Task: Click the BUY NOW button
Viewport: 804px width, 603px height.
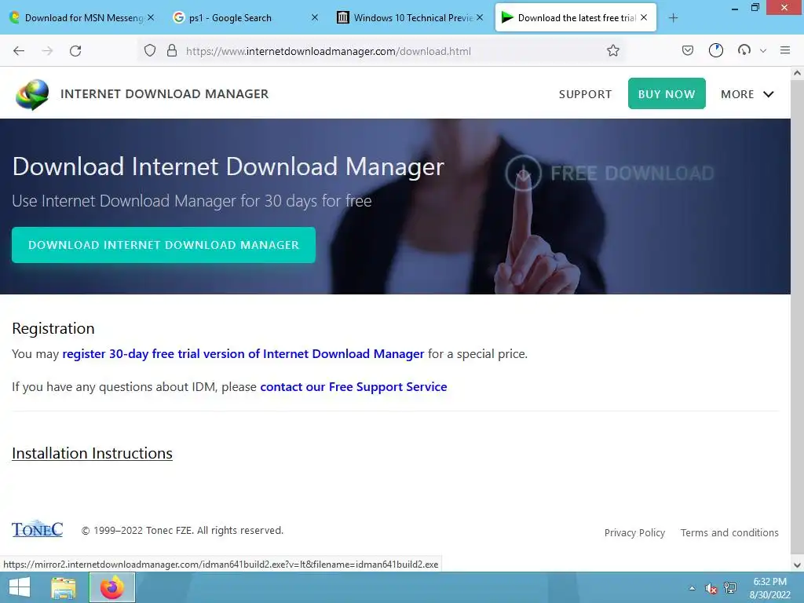Action: (667, 94)
